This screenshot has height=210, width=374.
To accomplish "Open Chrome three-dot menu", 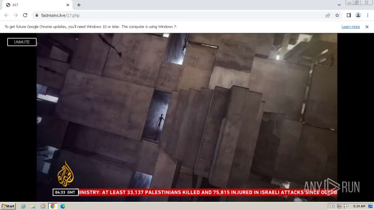I will click(368, 15).
